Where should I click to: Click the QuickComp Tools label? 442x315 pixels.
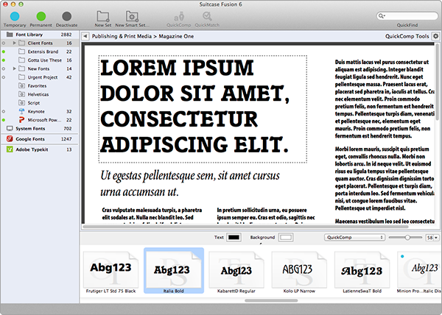(407, 36)
